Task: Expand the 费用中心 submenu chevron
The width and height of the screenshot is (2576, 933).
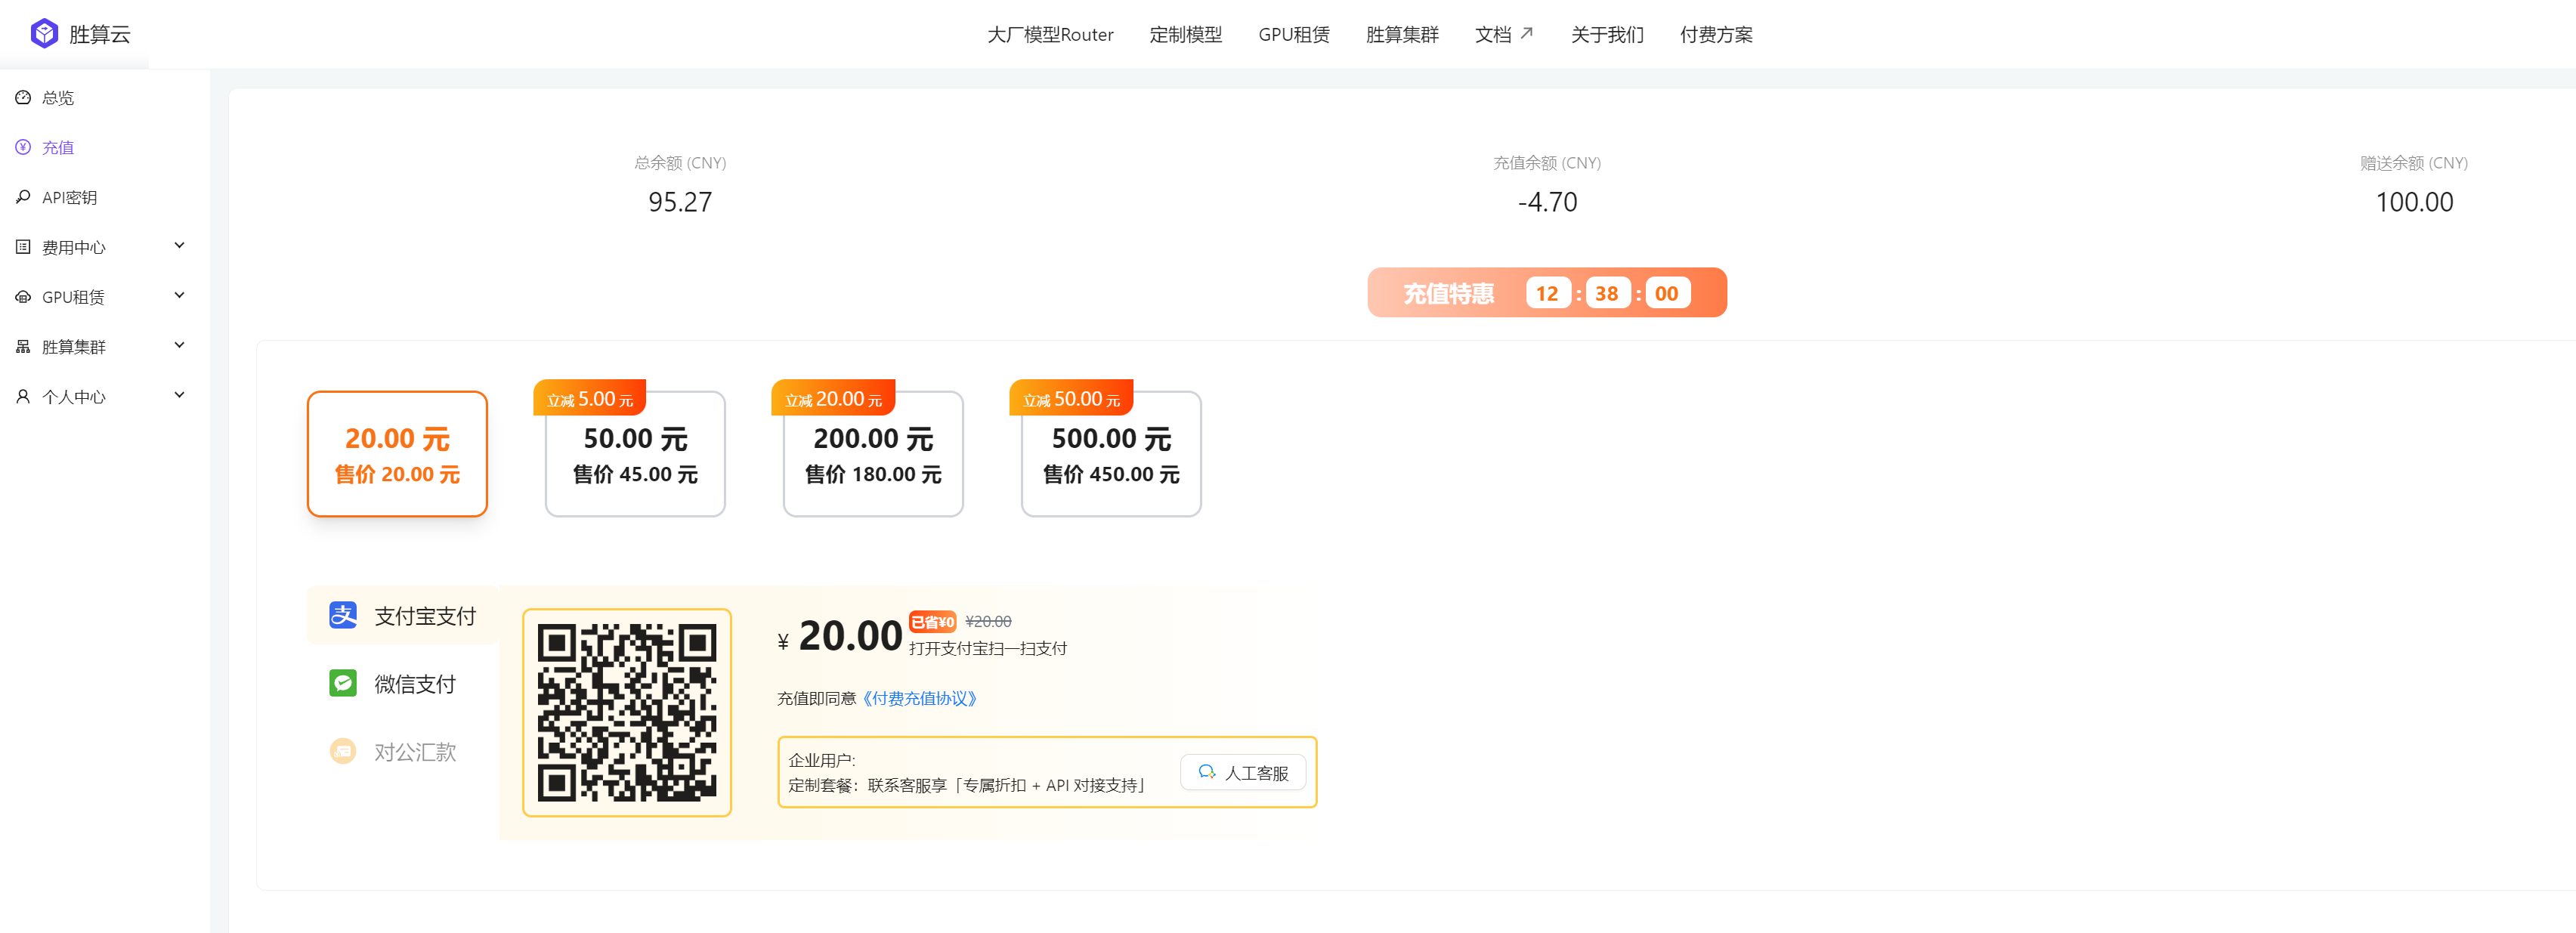Action: [180, 246]
